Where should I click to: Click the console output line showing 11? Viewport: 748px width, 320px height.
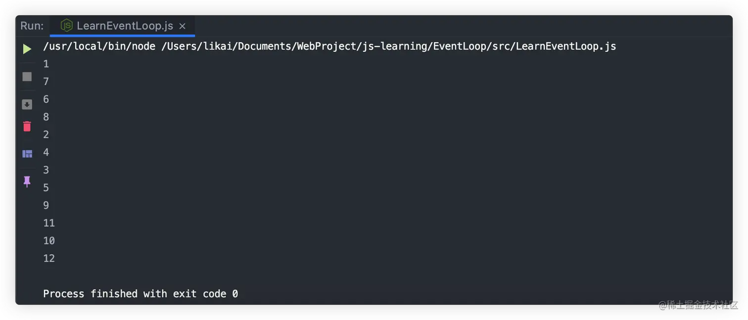coord(49,223)
